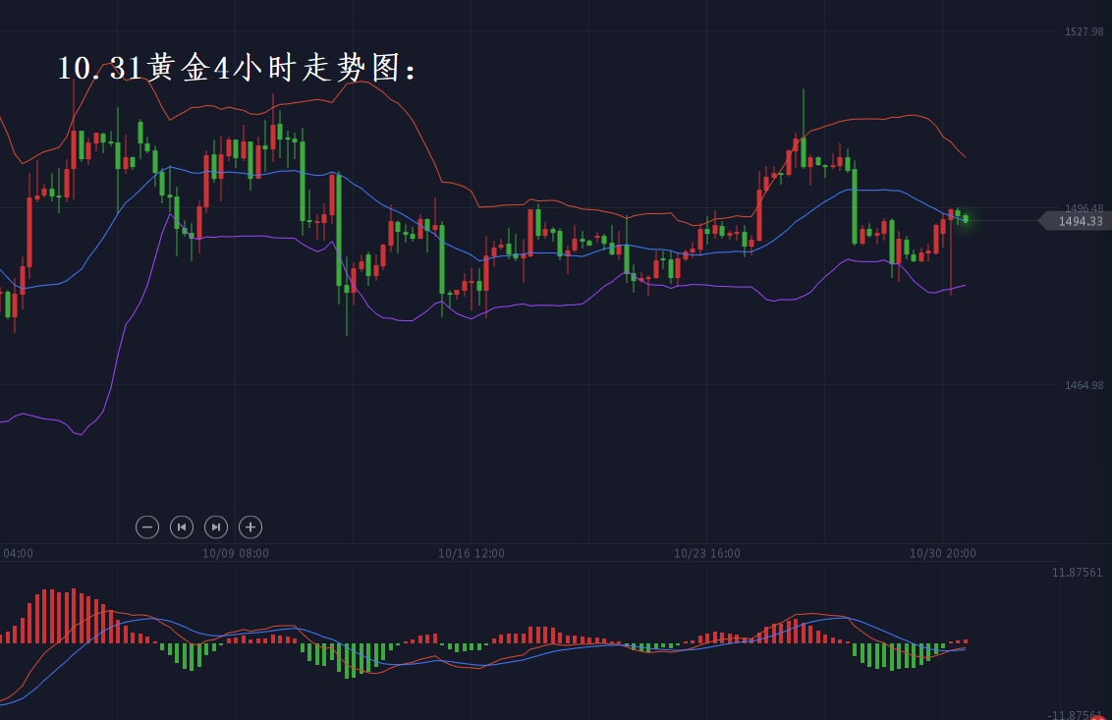Click the skip-to-end chart icon

[216, 527]
